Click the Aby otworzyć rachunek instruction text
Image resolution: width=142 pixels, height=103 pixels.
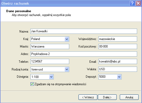[x=42, y=15]
